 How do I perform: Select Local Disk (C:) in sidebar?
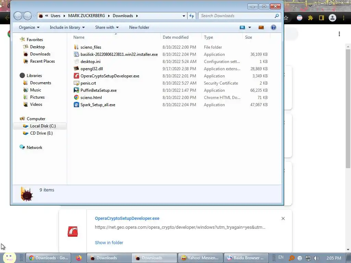pos(40,126)
